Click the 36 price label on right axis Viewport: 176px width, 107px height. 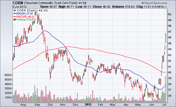[x=169, y=96]
